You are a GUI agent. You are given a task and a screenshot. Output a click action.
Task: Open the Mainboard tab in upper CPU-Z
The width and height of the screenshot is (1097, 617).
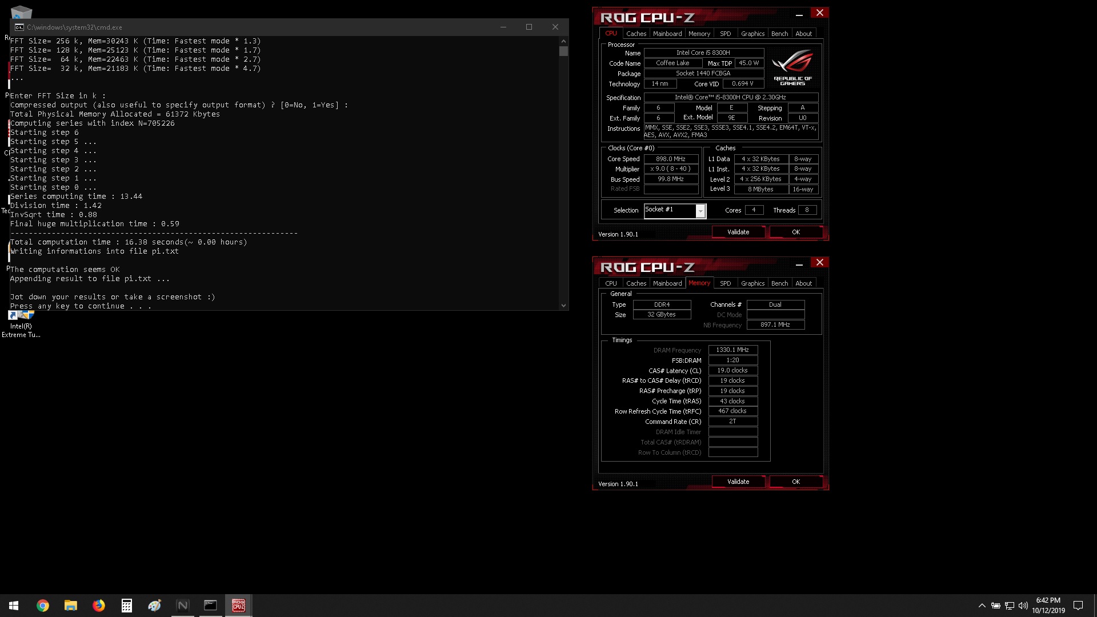point(667,34)
